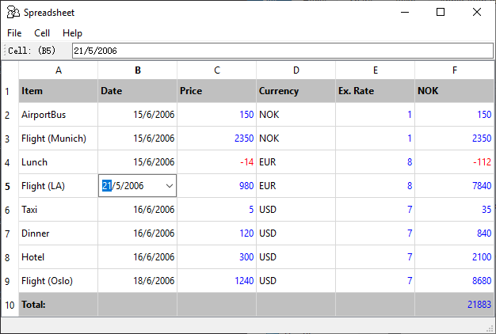Viewport: 496px width, 334px height.
Task: Click the Price header cell
Action: tap(216, 91)
